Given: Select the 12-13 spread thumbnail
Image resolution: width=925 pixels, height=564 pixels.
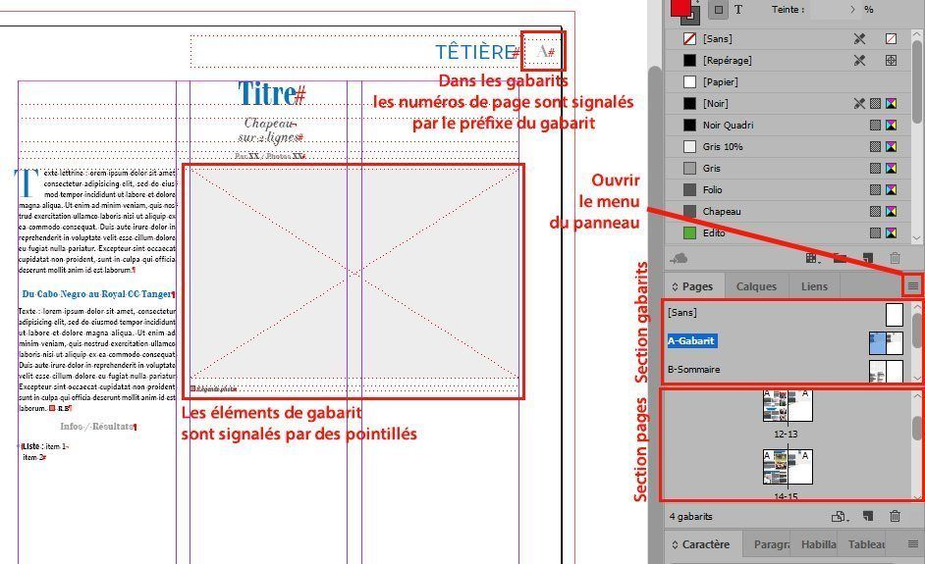Looking at the screenshot, I should tap(788, 407).
